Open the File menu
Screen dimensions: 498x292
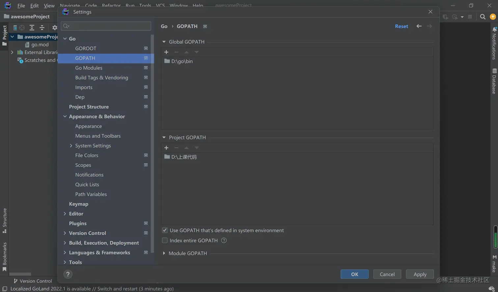21,6
